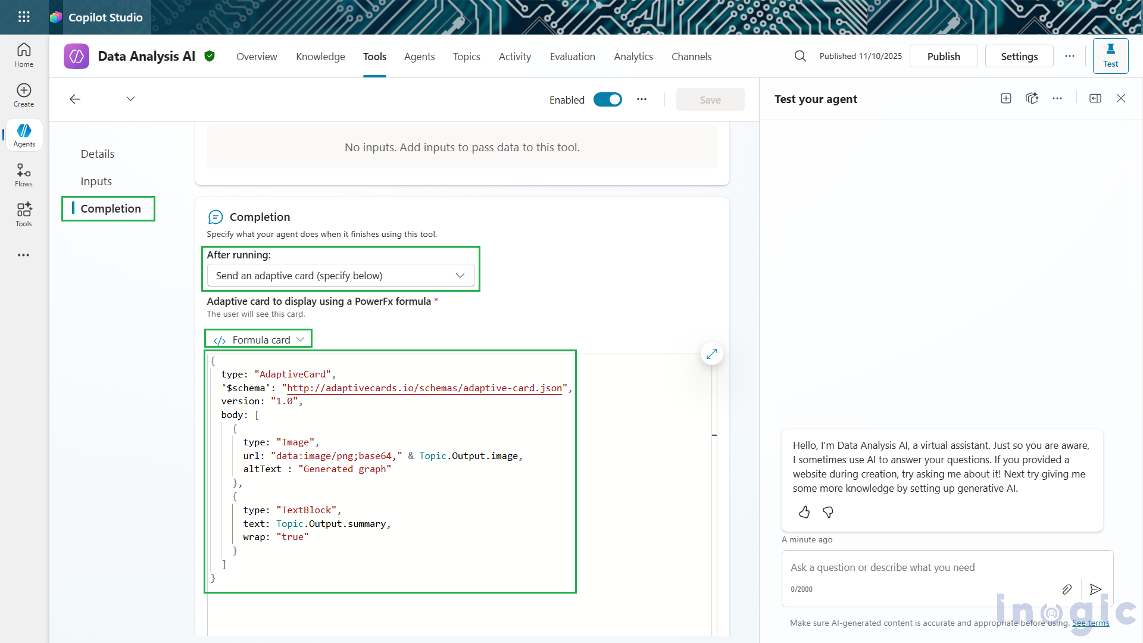Viewport: 1143px width, 643px height.
Task: Open the search icon near Publish
Action: pyautogui.click(x=800, y=56)
